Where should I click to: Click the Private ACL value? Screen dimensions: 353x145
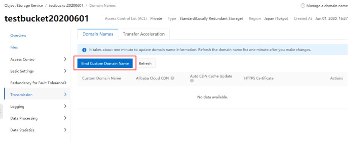(156, 18)
